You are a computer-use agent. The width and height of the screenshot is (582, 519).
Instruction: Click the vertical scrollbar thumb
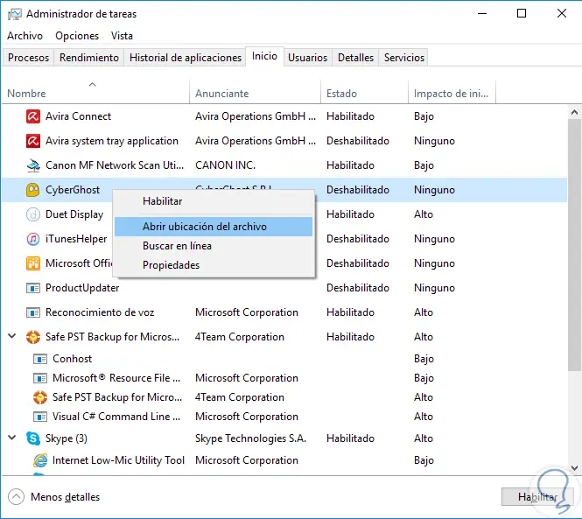575,245
